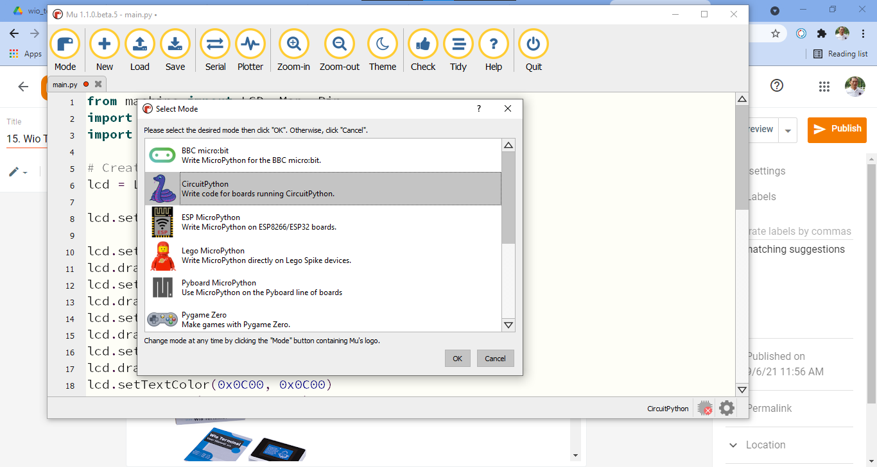Create a new file with New button
The height and width of the screenshot is (467, 877).
(104, 51)
